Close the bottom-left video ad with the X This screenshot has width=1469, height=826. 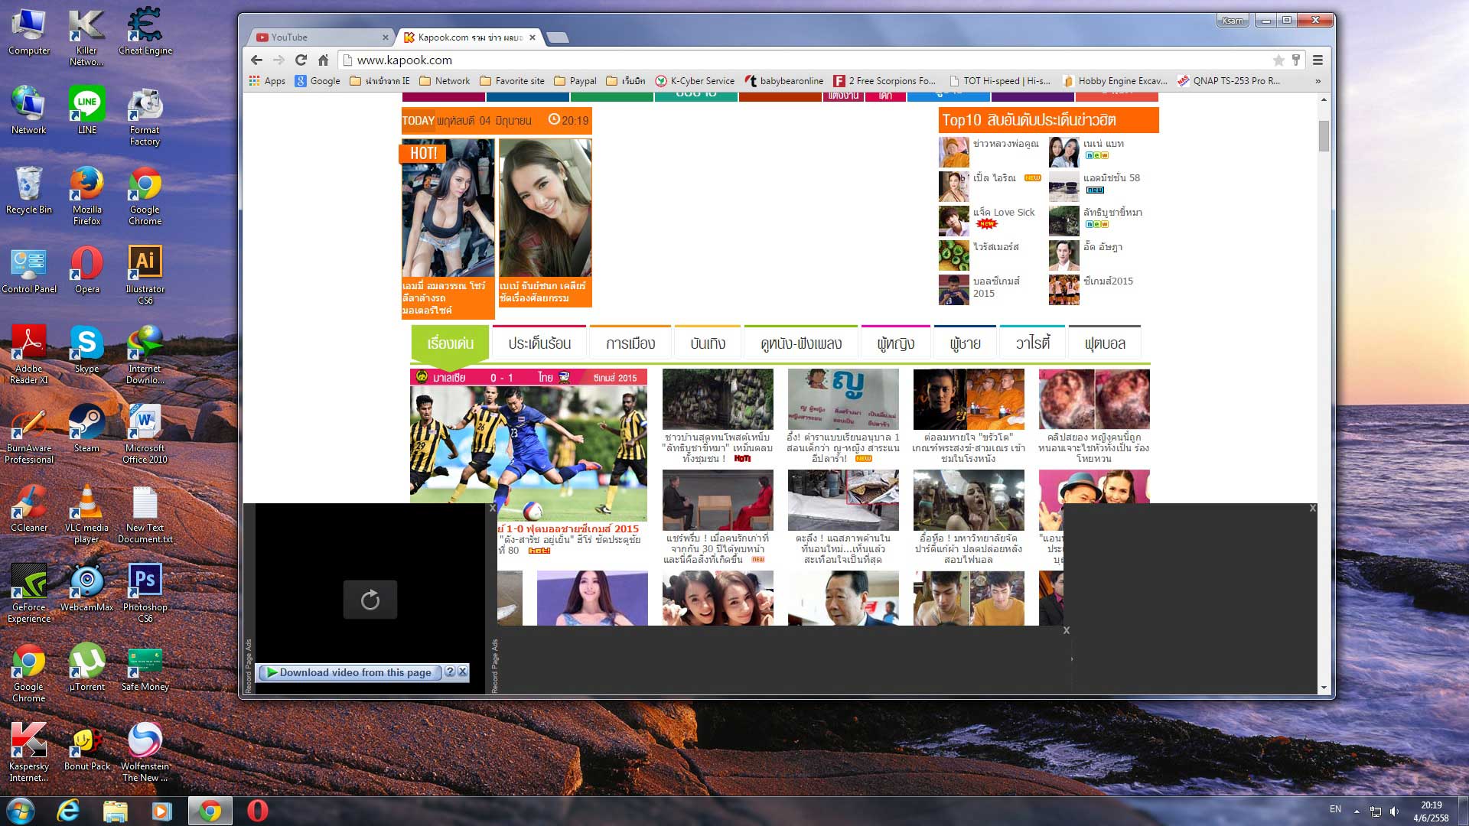(x=493, y=508)
